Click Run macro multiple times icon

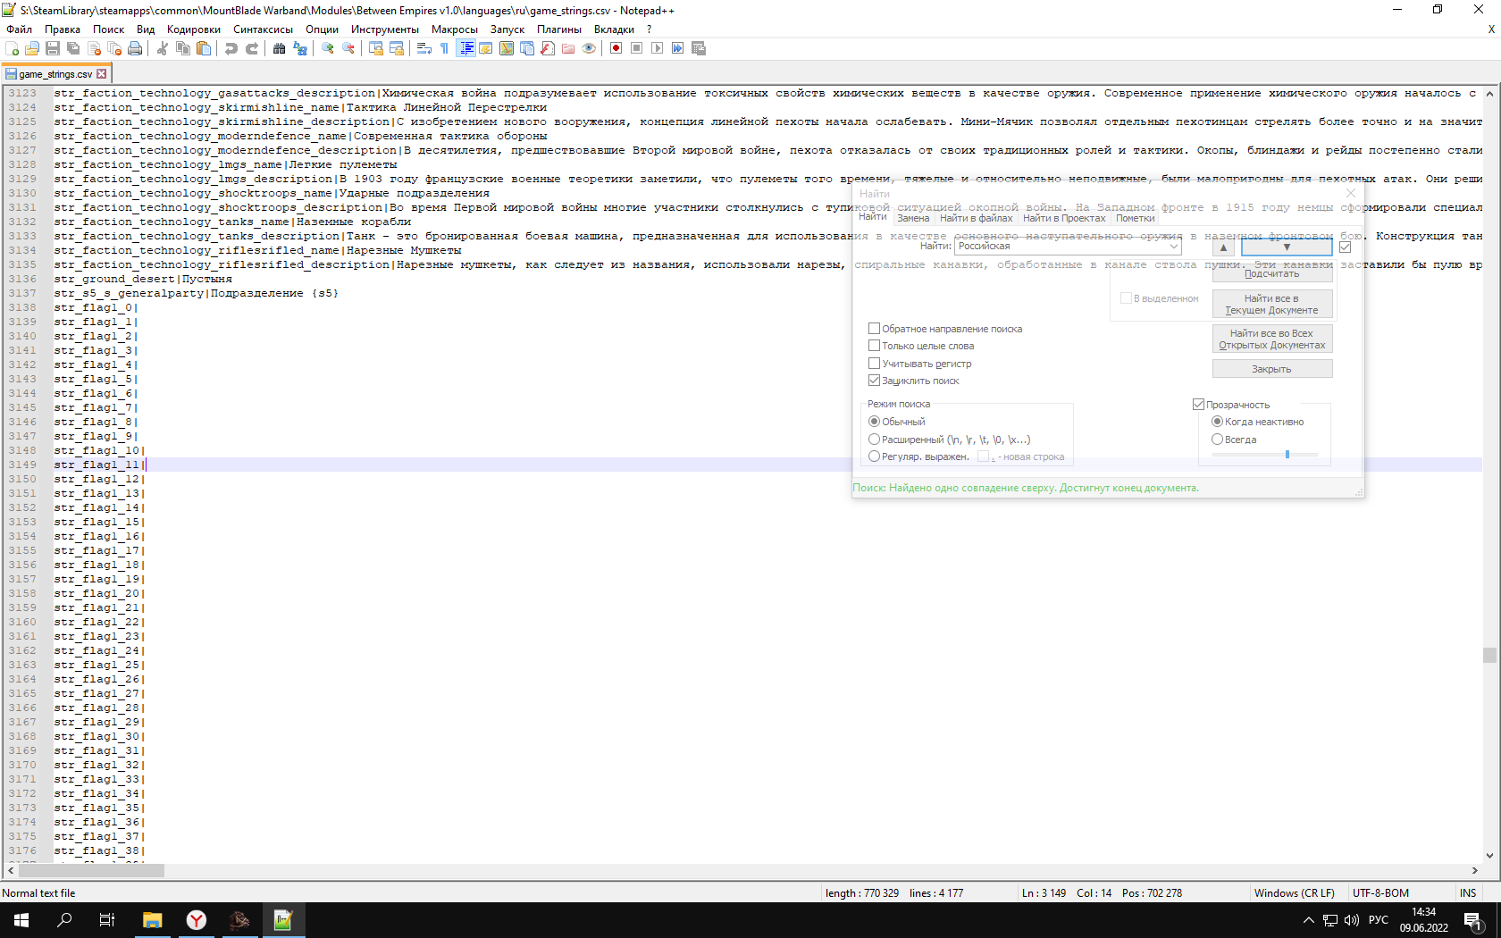coord(678,48)
